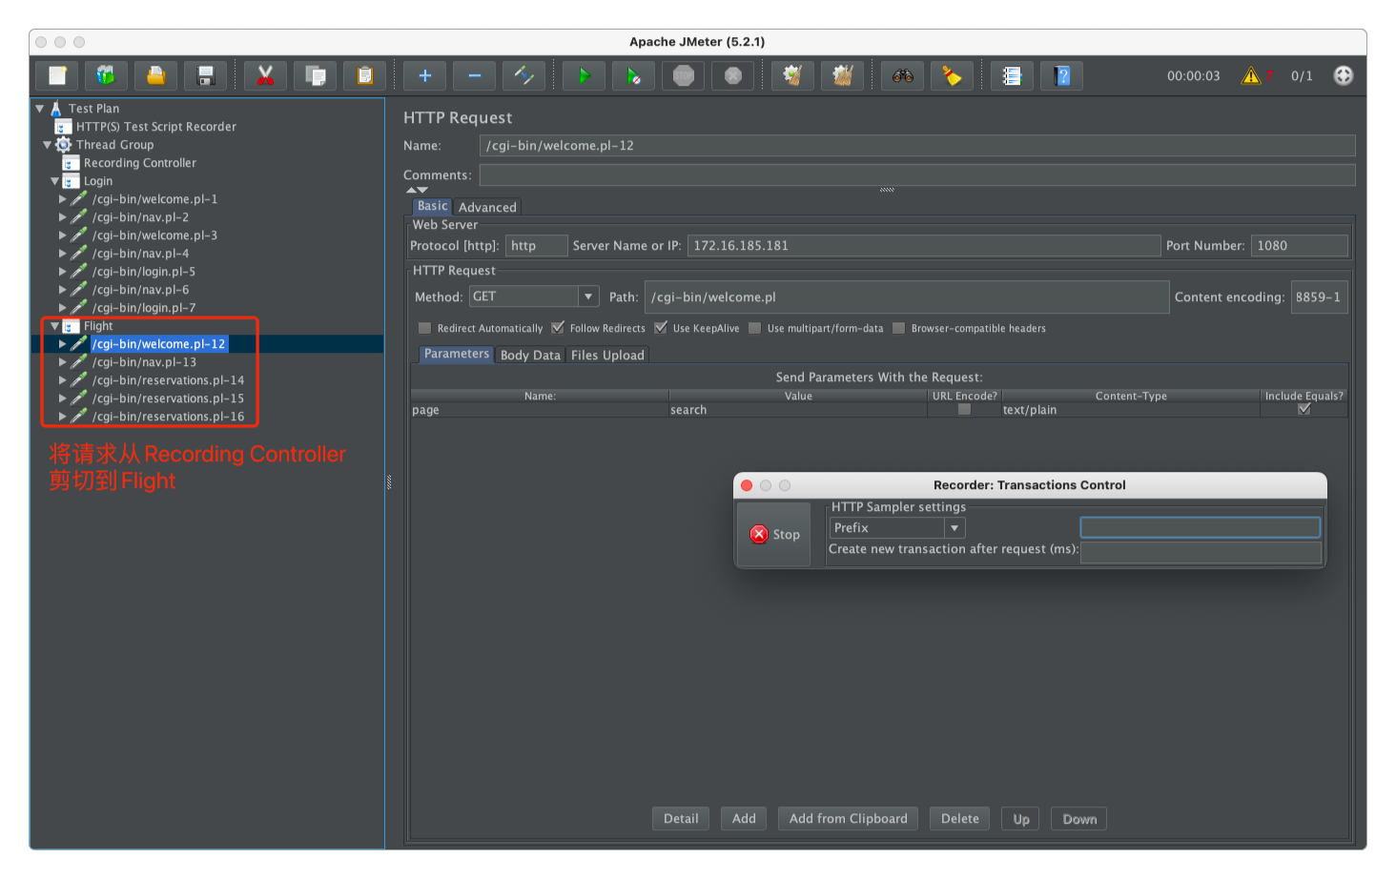
Task: Select /cgi-bin/reservations.pl-14 in tree
Action: pos(168,380)
